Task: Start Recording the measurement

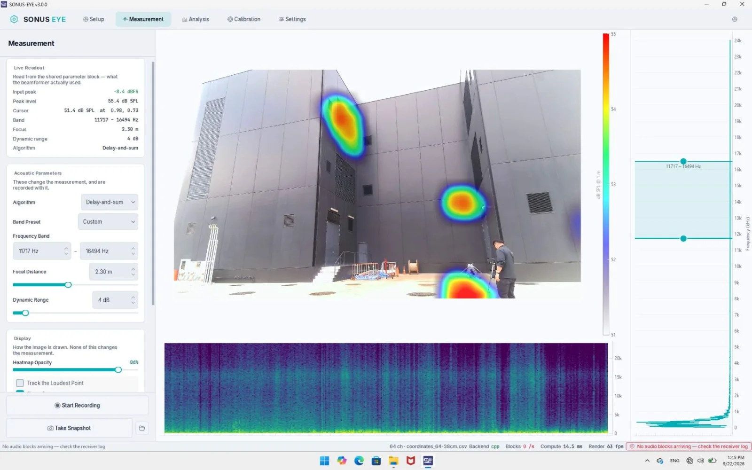Action: click(78, 406)
